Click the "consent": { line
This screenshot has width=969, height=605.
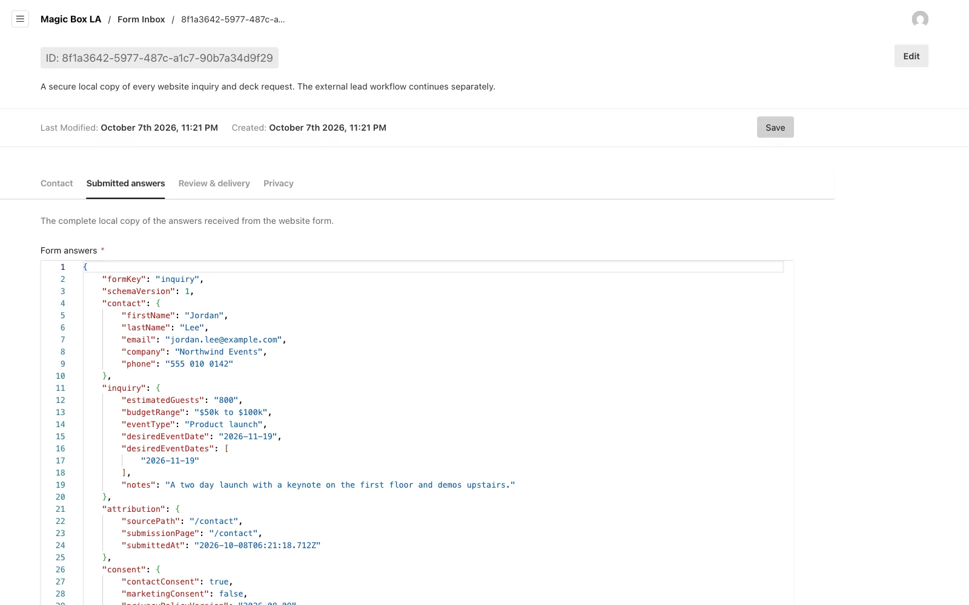tap(131, 569)
